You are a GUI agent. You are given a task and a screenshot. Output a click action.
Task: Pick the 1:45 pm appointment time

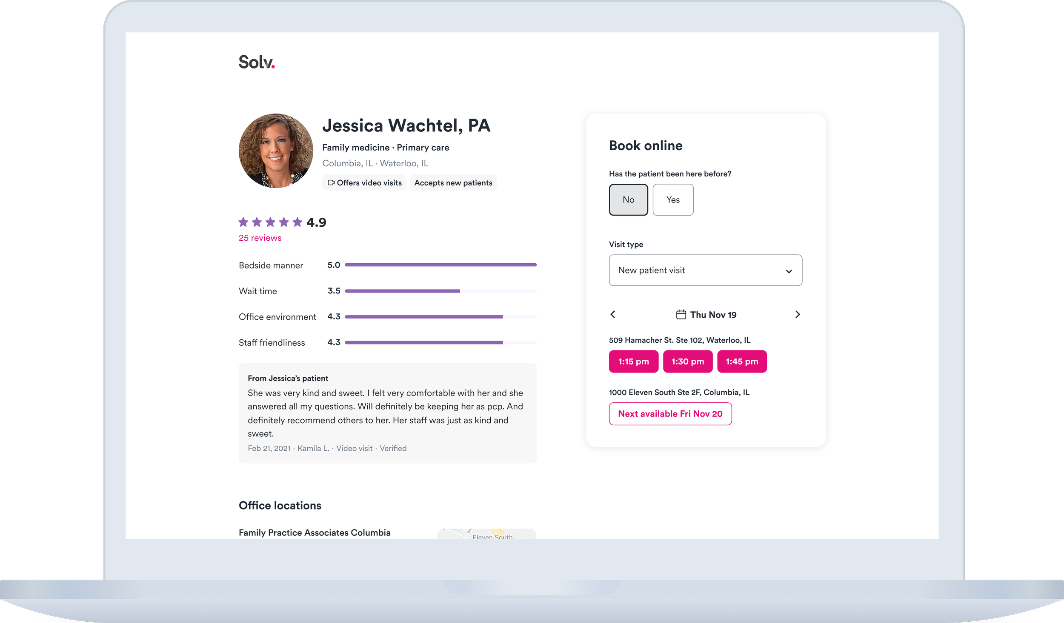click(x=741, y=361)
